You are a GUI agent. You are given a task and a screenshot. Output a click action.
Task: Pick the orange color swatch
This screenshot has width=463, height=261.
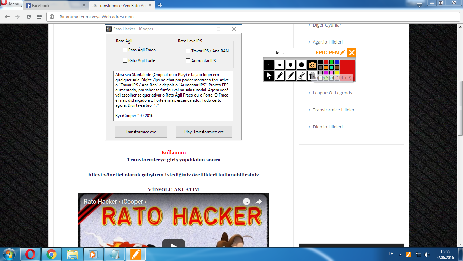click(326, 67)
